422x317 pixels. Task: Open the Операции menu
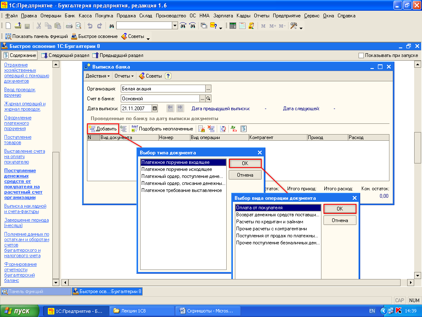51,16
